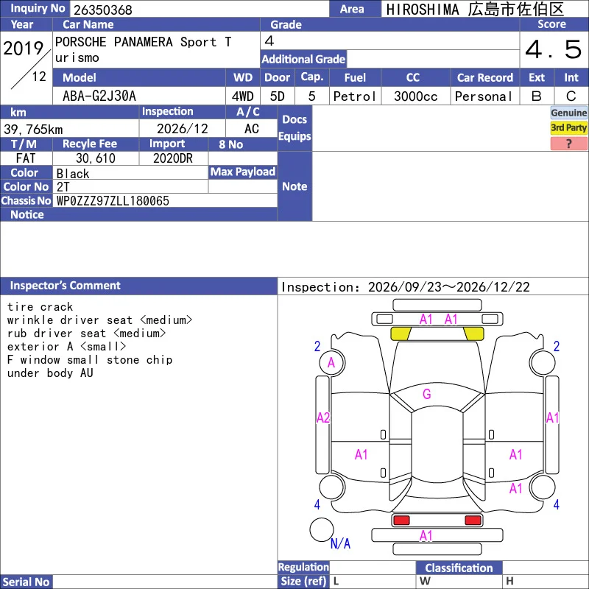This screenshot has height=589, width=589.
Task: Click the 'tire crack' comment line
Action: click(x=40, y=306)
